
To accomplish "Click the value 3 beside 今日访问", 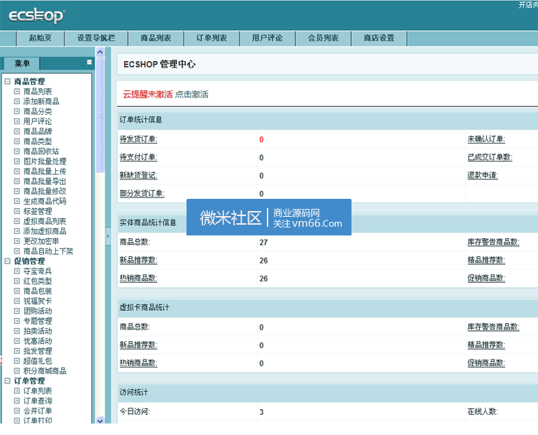I will click(261, 412).
